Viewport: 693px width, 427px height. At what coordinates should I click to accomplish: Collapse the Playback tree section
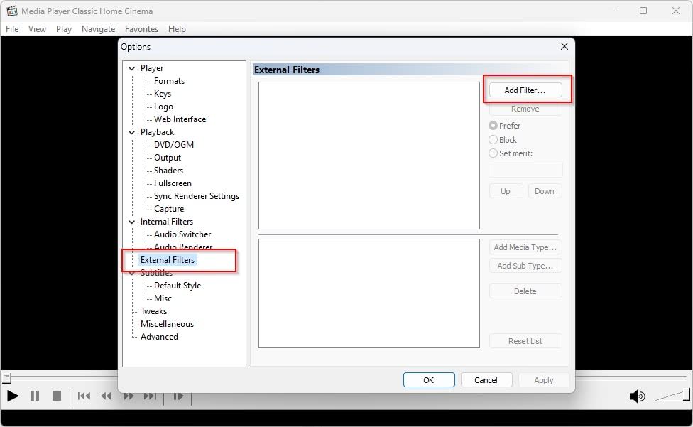[131, 131]
